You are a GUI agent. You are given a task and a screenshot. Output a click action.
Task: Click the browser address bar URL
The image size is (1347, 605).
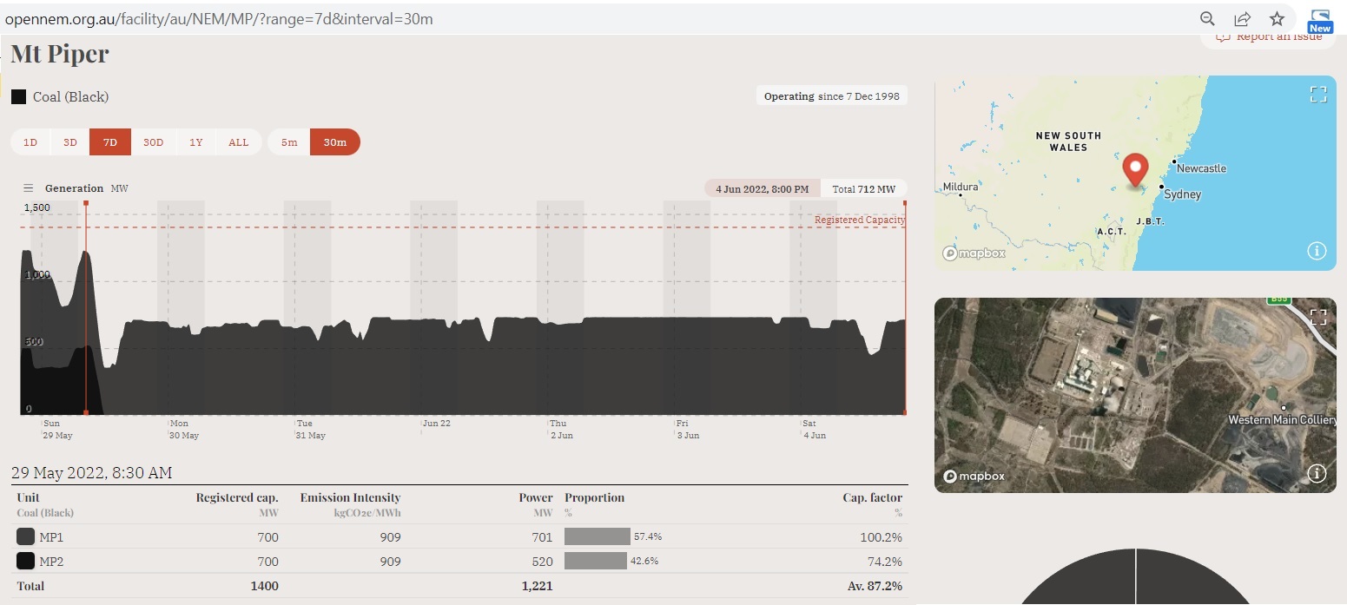point(219,19)
